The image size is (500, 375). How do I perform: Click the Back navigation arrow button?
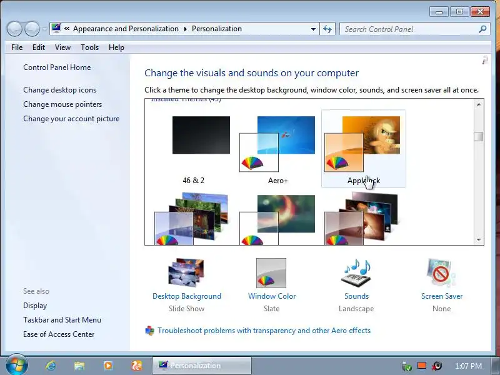[x=14, y=29]
